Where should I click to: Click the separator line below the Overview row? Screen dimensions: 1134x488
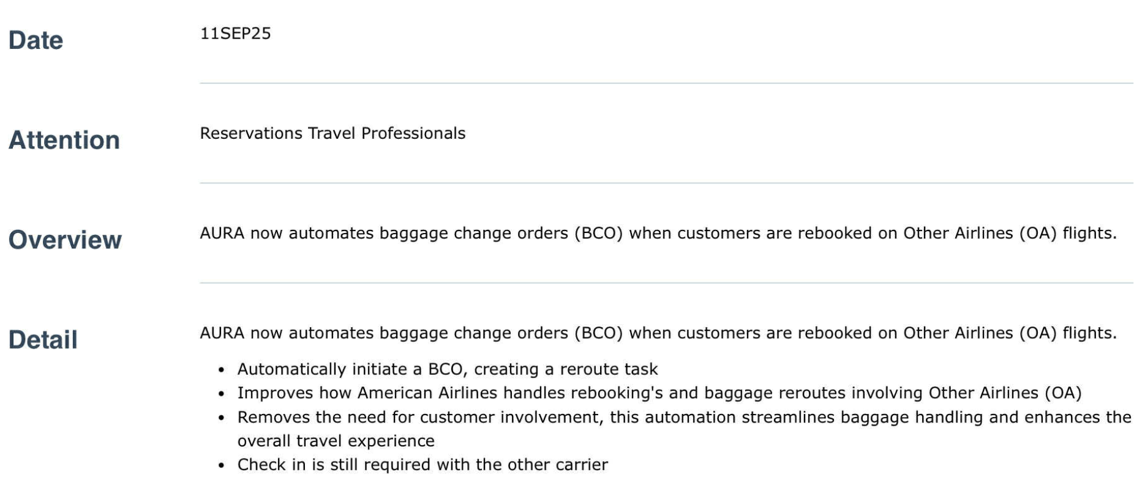[x=666, y=283]
